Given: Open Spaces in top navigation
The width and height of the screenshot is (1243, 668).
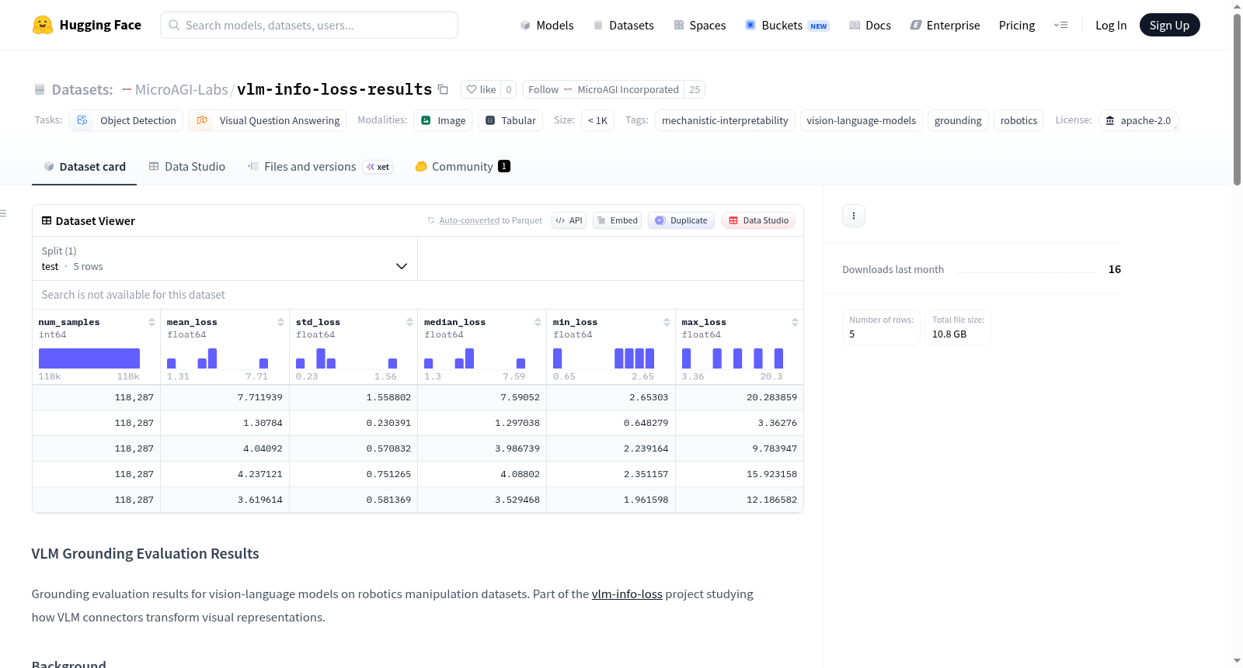Looking at the screenshot, I should coord(699,25).
